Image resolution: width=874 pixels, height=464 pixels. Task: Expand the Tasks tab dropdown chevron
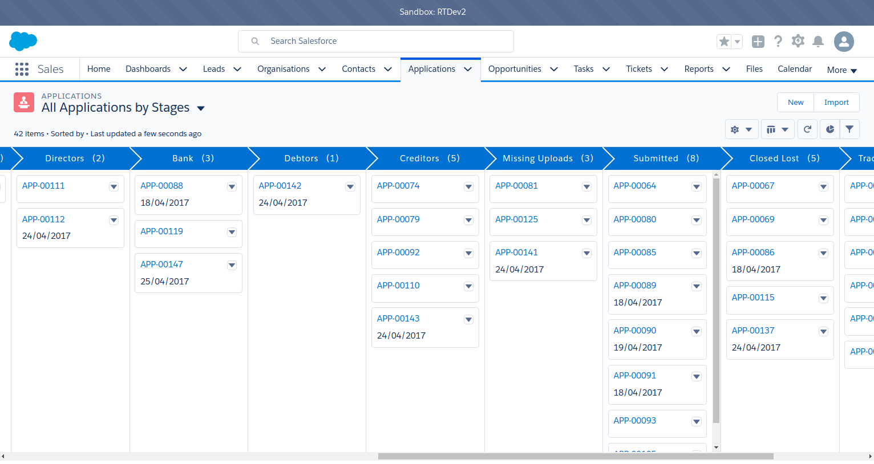(606, 69)
